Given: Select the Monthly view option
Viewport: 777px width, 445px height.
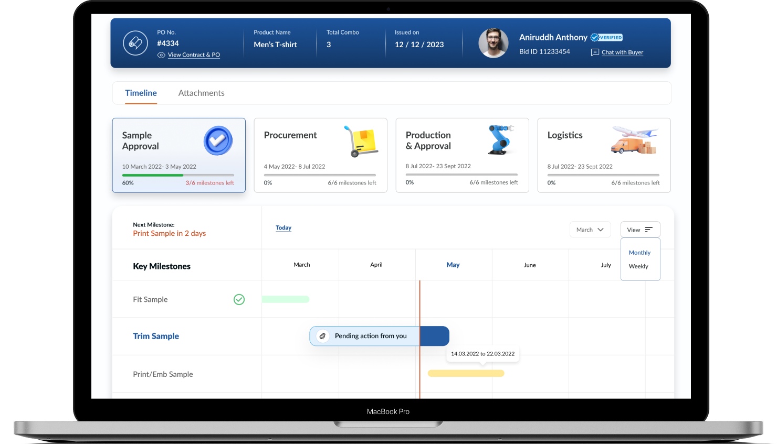Looking at the screenshot, I should [639, 252].
